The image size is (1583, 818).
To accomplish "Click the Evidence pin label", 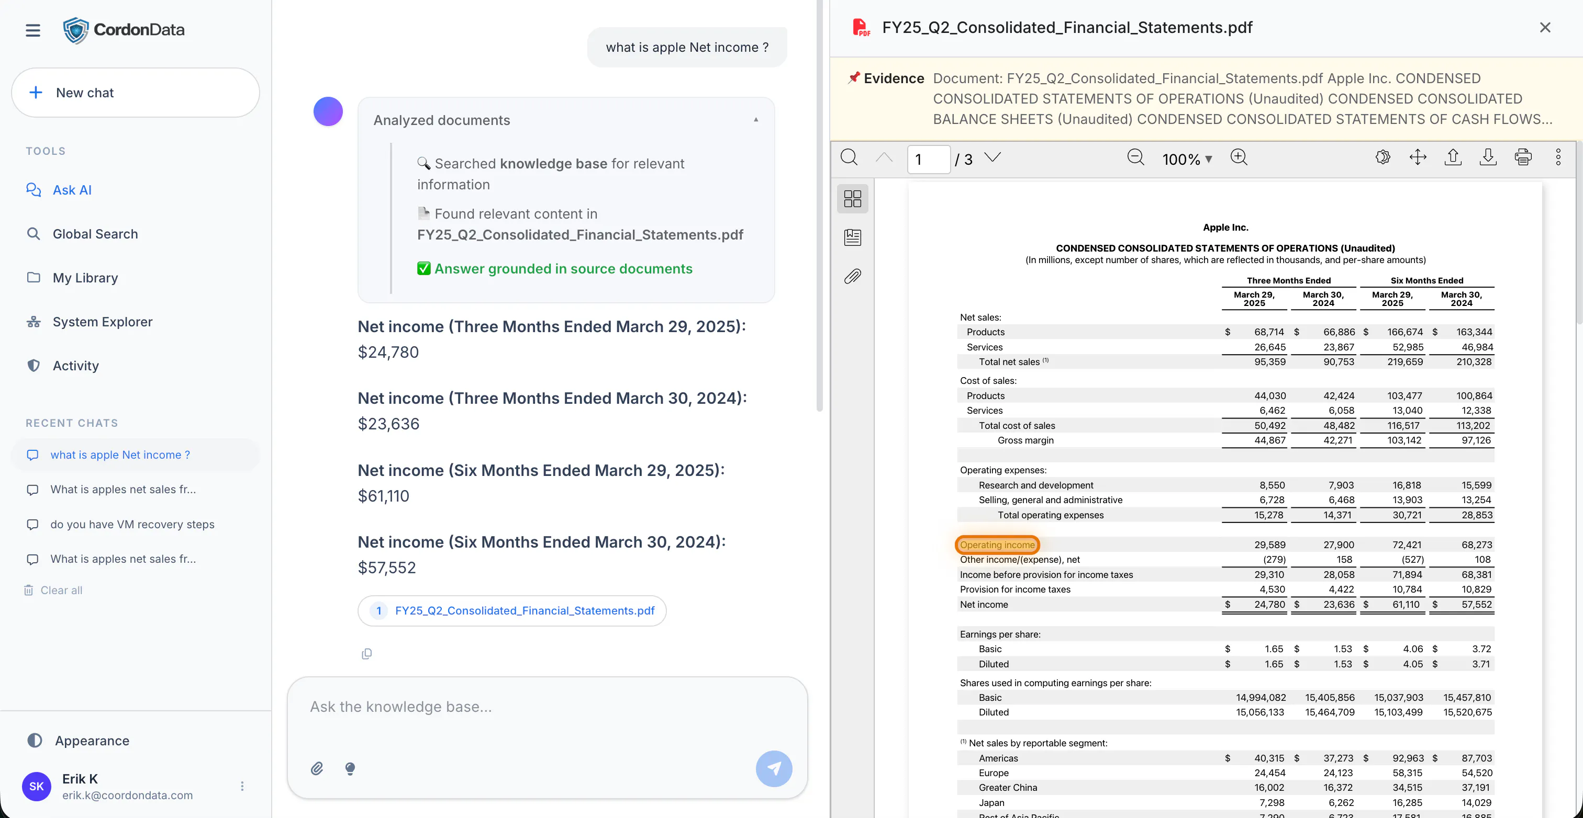I will (887, 78).
